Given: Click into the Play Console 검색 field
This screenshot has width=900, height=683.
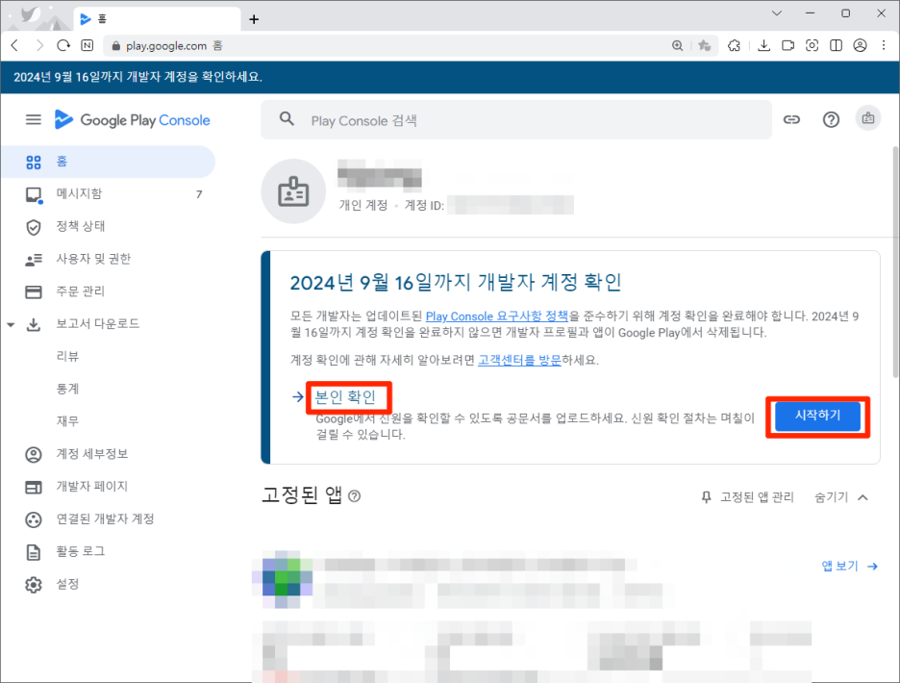Looking at the screenshot, I should click(x=516, y=120).
